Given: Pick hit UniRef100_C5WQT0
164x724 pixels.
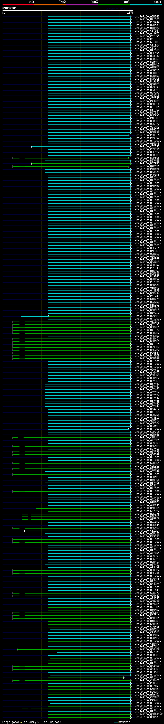Looking at the screenshot, I should point(147,135).
